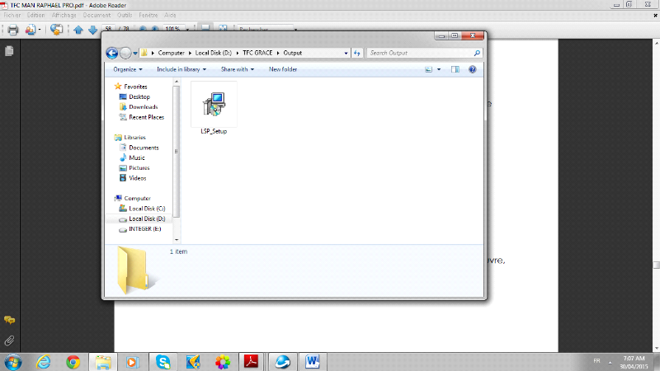Open the blue globe arrow app on taskbar
660x371 pixels.
click(x=283, y=362)
